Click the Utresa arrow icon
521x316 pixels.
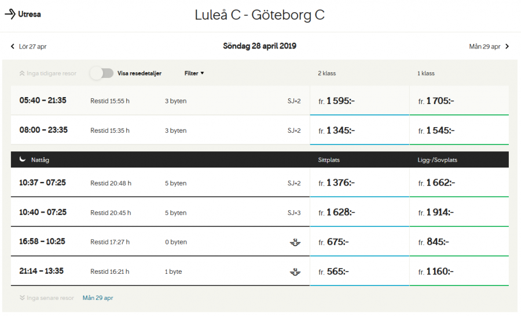coord(10,14)
